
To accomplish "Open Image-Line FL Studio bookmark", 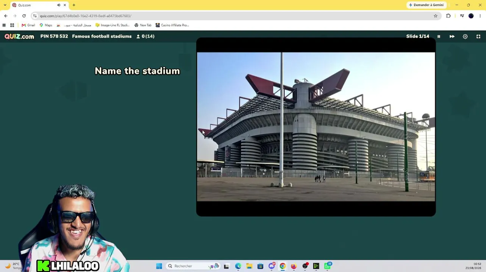I will tap(113, 25).
